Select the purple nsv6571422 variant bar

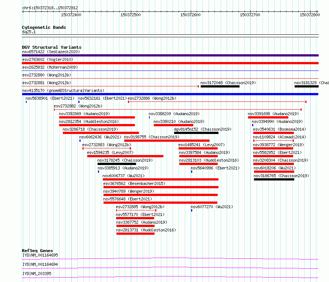click(x=170, y=55)
